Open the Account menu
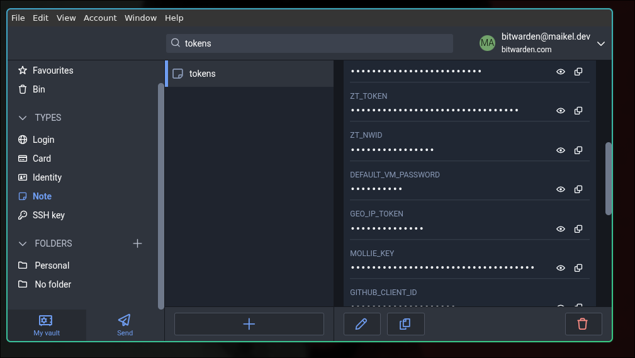 (x=100, y=18)
